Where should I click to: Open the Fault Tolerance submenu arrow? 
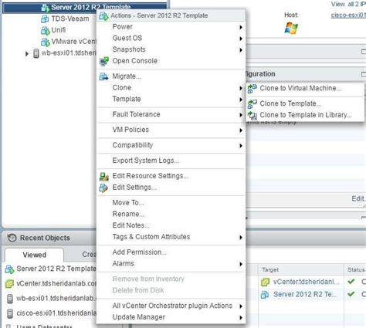click(x=241, y=115)
